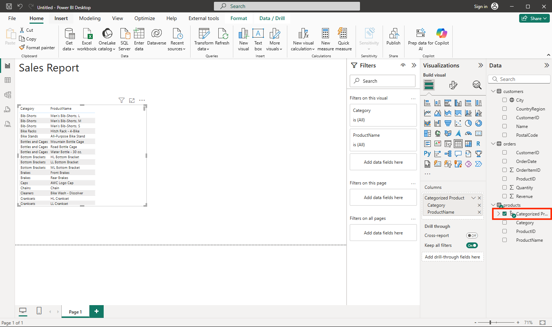Click Fit to page icon in status bar
Viewport: 552px width, 327px height.
[x=543, y=323]
